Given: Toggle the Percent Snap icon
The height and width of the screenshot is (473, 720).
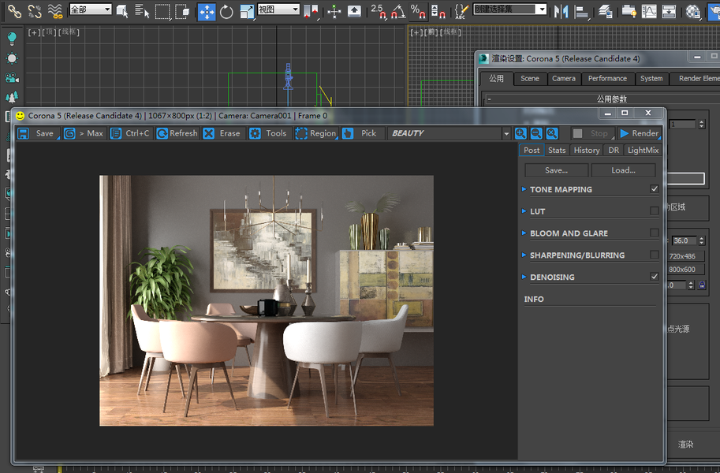Looking at the screenshot, I should pos(418,11).
